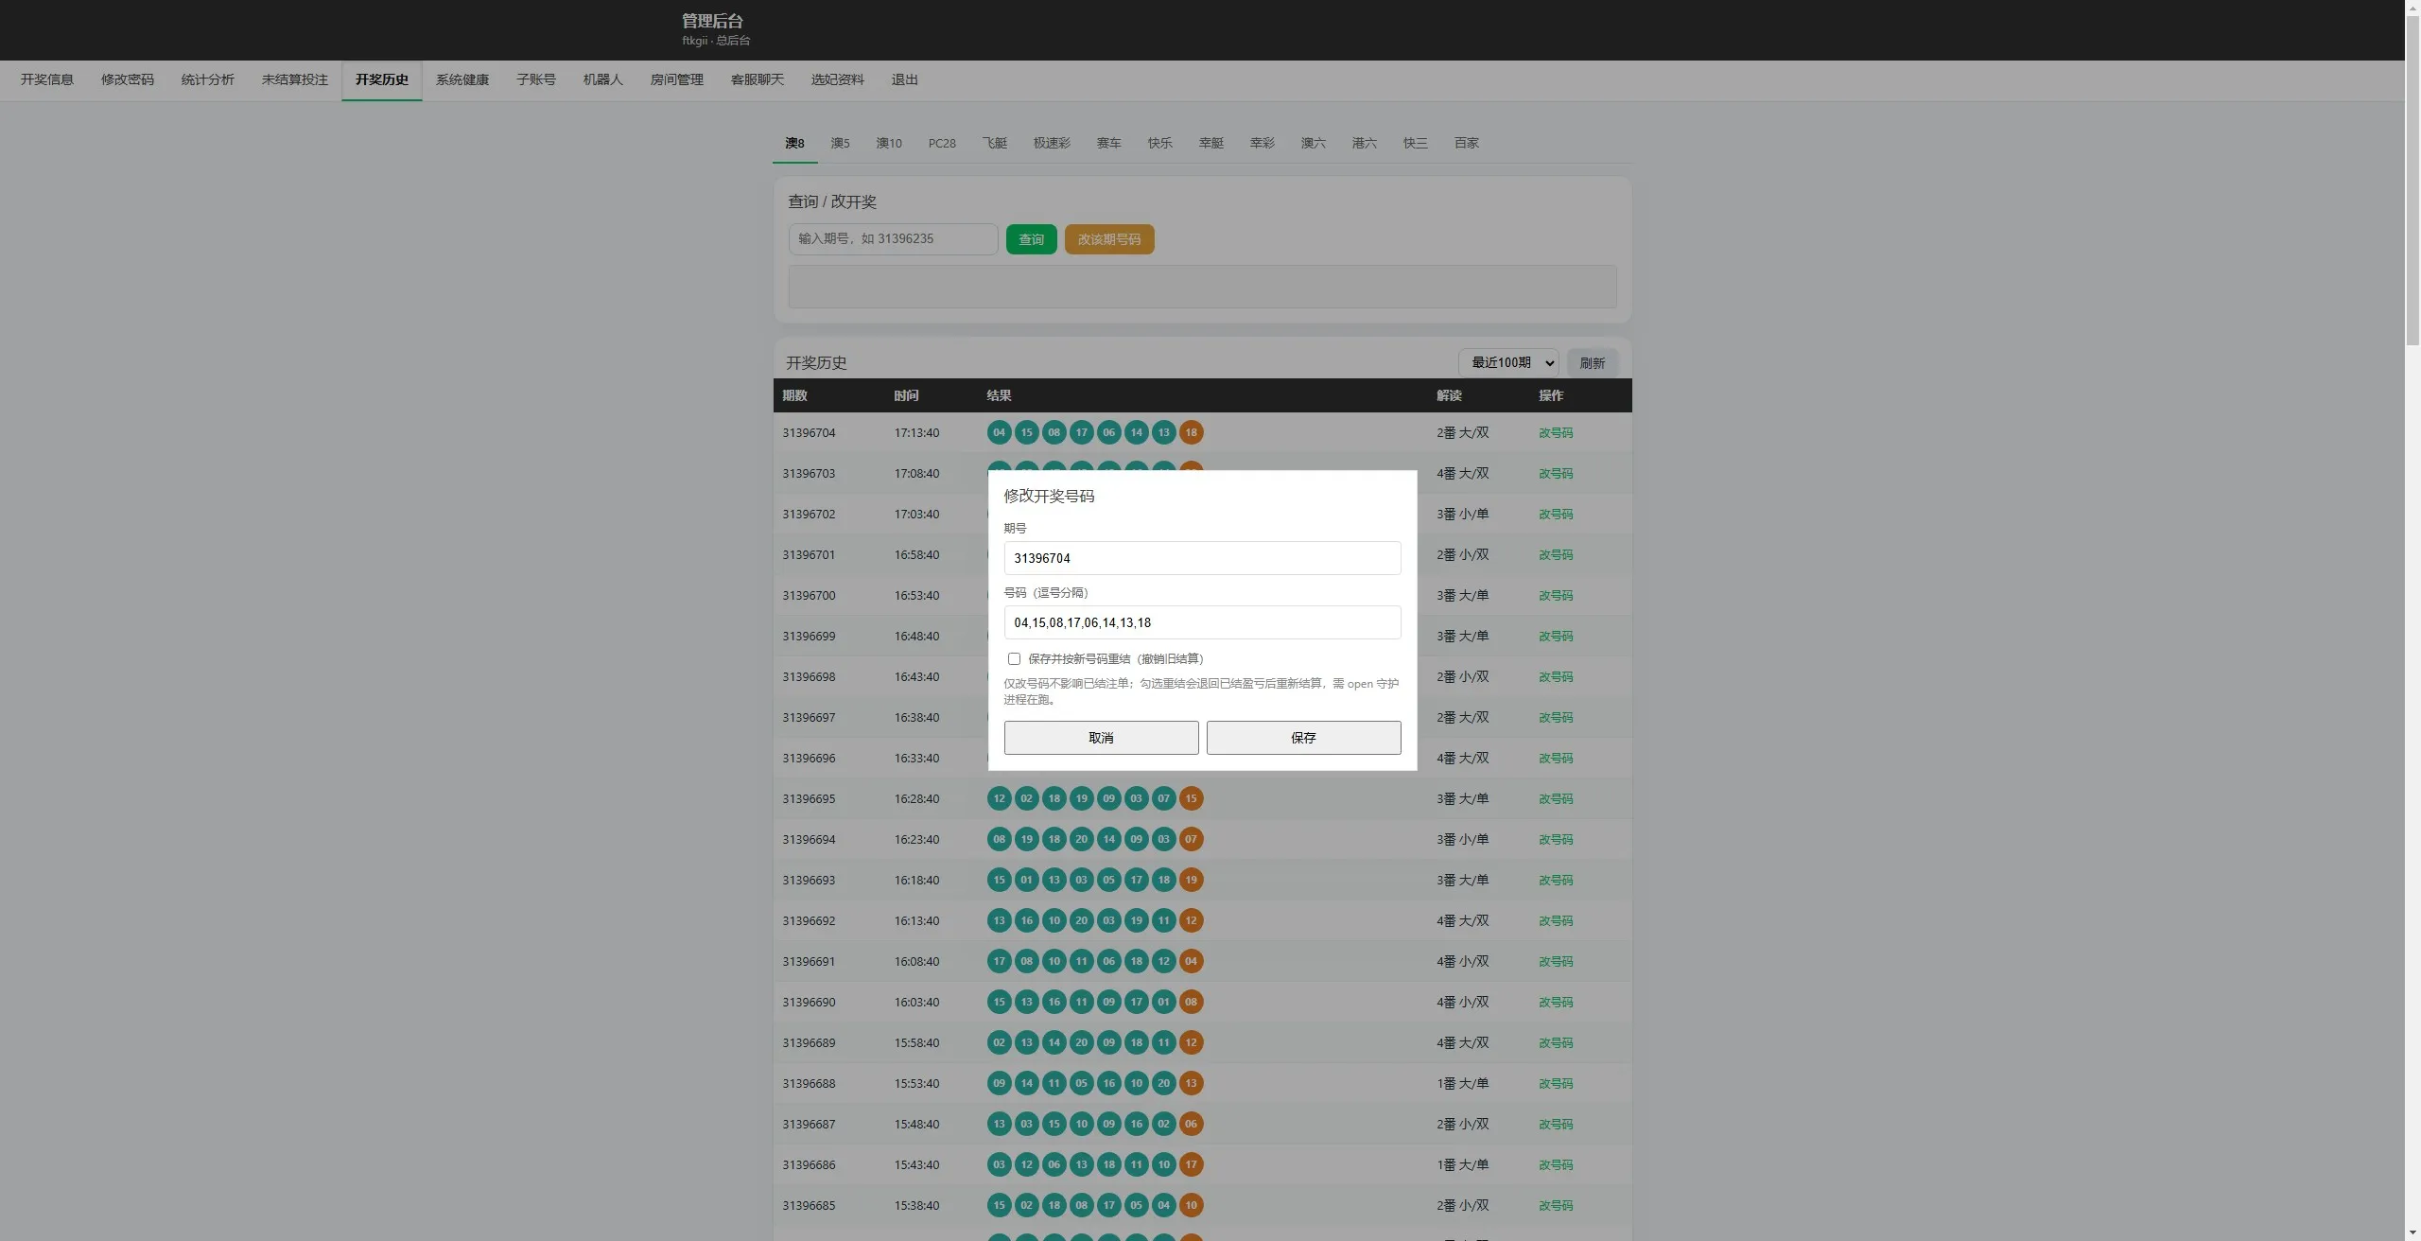Image resolution: width=2421 pixels, height=1241 pixels.
Task: Tick the re-settle with new numbers checkbox
Action: (x=1014, y=658)
